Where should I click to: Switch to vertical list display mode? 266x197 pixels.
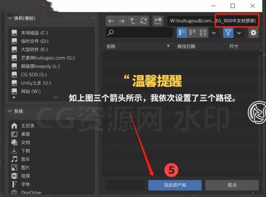[182, 33]
